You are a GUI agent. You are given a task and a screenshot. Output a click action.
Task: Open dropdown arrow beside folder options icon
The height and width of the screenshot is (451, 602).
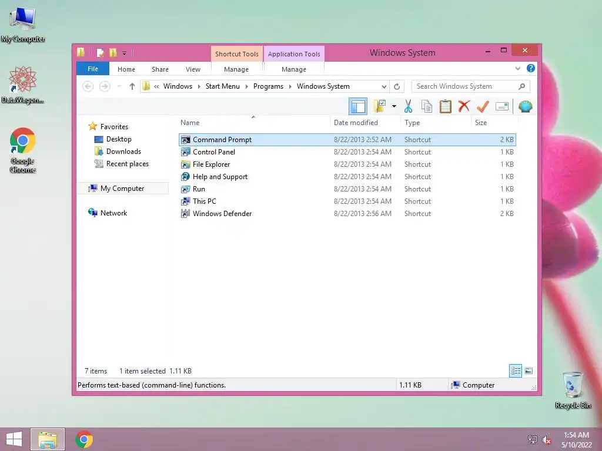[394, 106]
